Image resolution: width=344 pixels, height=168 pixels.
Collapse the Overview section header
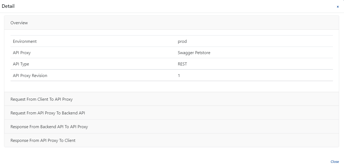[x=172, y=23]
